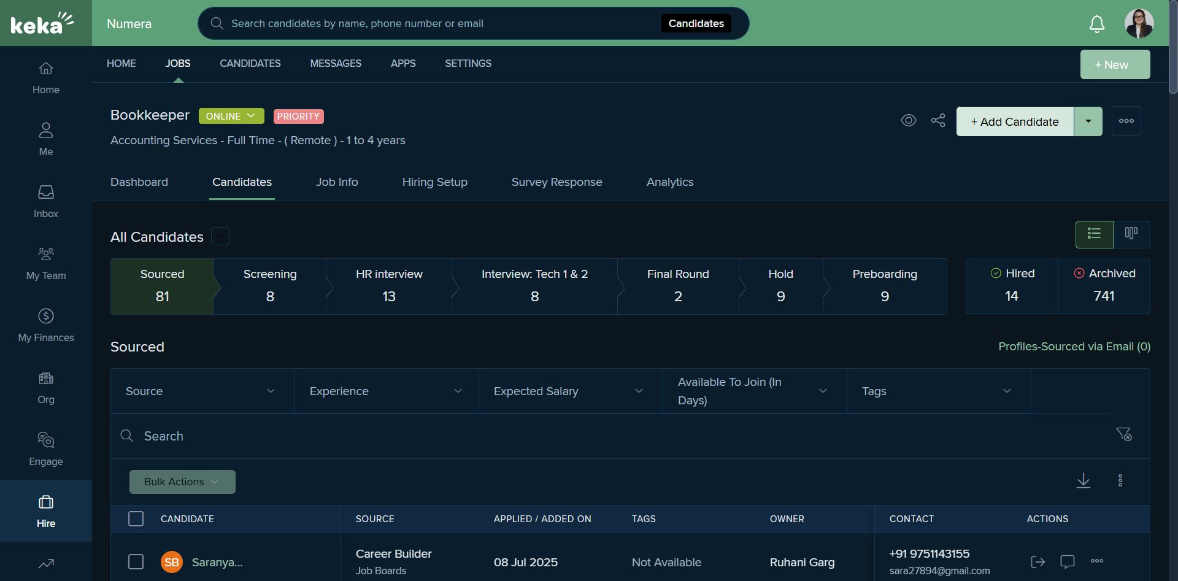Open Add Candidate dropdown arrow

[x=1088, y=121]
